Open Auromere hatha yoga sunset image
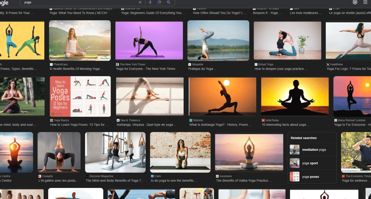 tap(249, 153)
